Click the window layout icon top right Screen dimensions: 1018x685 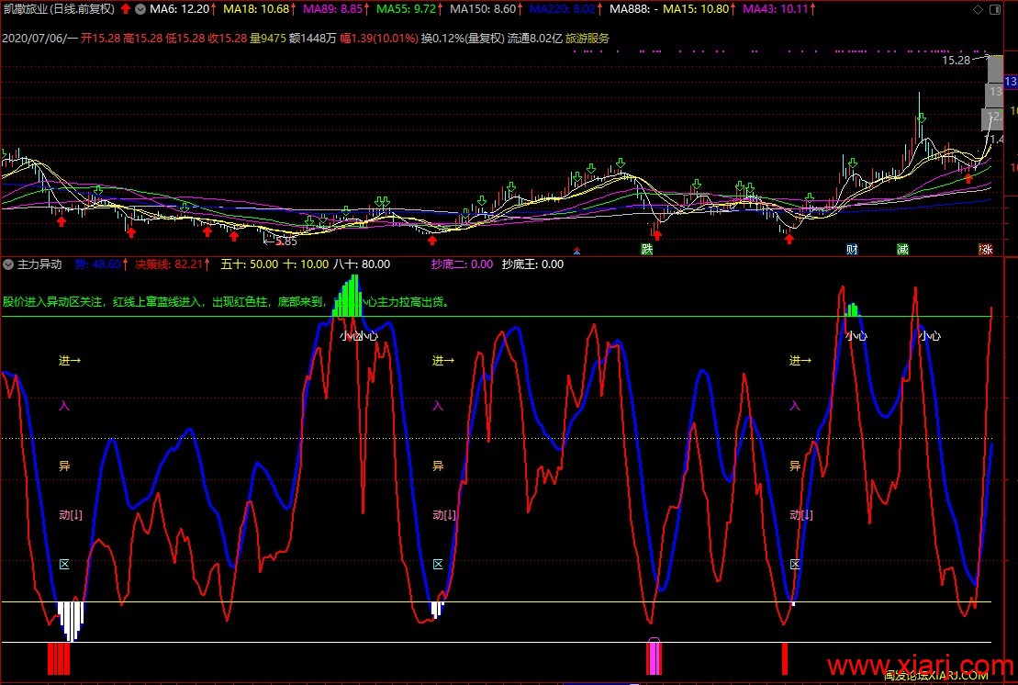point(995,9)
